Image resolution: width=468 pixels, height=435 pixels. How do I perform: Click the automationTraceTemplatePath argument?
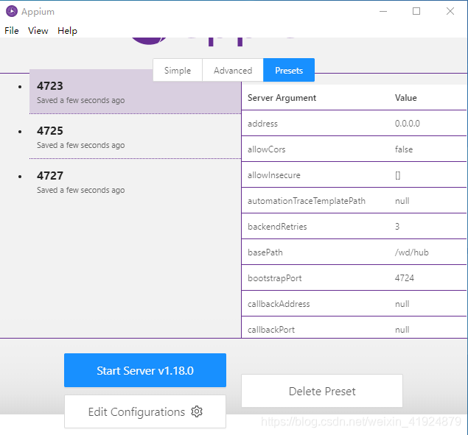(307, 201)
